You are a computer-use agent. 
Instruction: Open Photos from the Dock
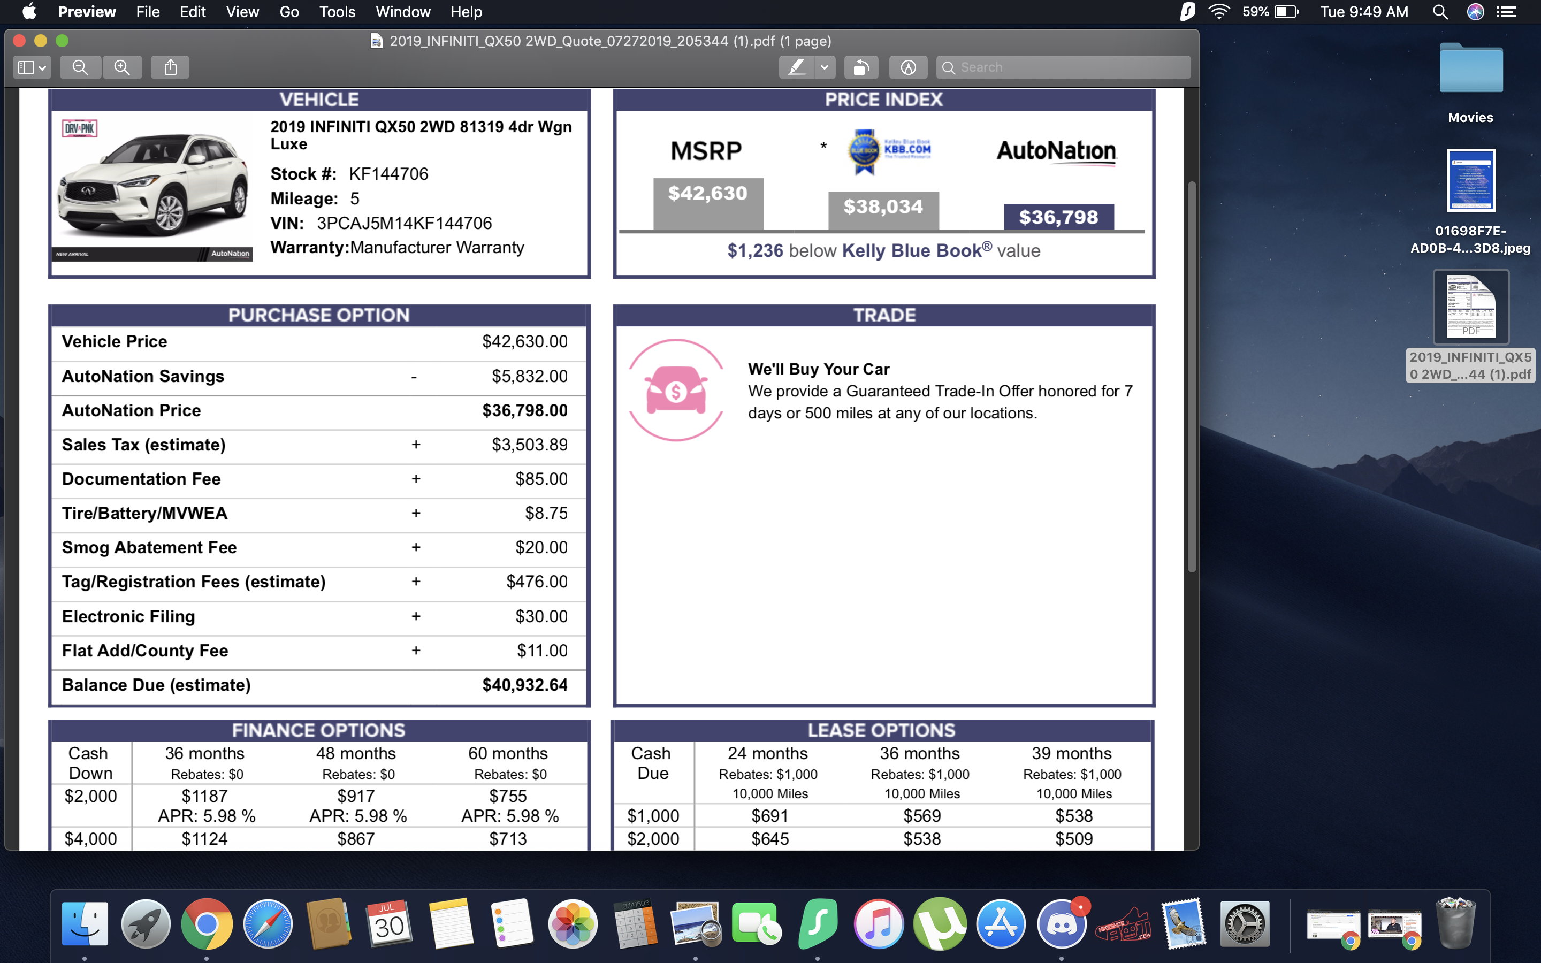click(573, 923)
